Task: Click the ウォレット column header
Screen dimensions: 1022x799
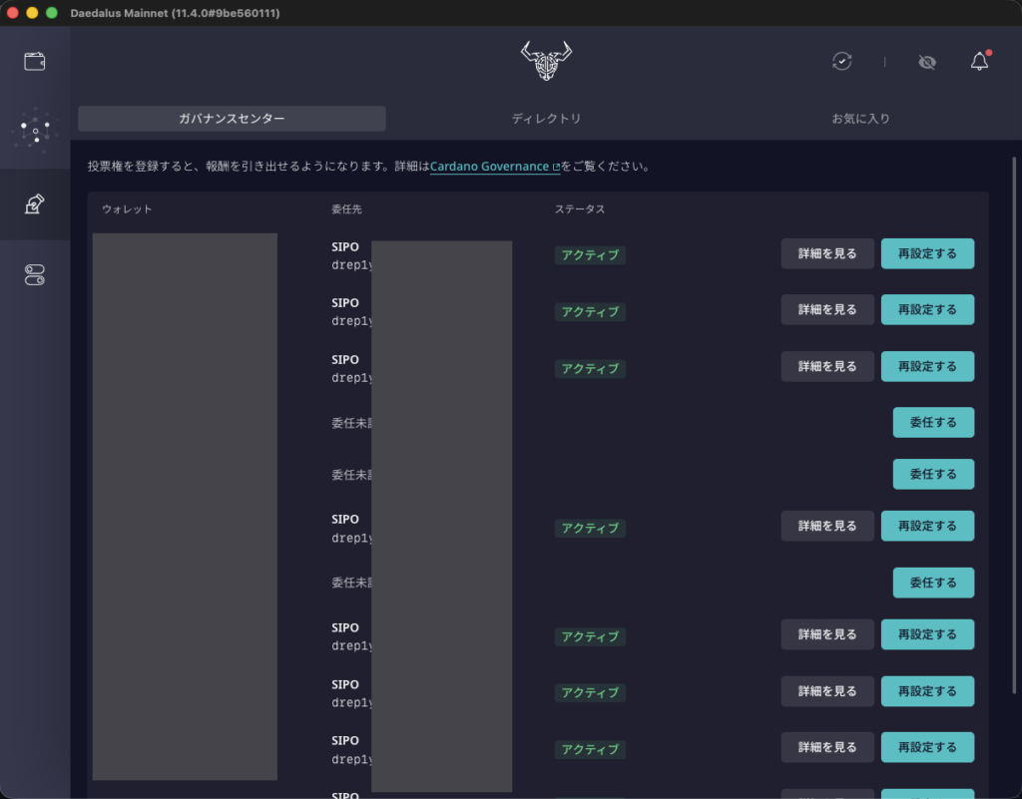Action: tap(127, 209)
